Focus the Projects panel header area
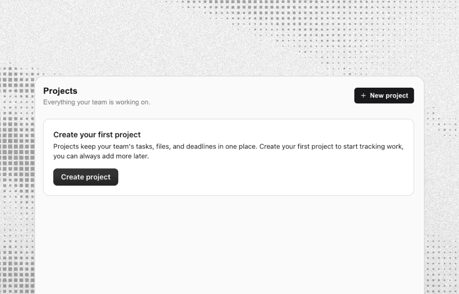This screenshot has height=294, width=459. pyautogui.click(x=229, y=96)
